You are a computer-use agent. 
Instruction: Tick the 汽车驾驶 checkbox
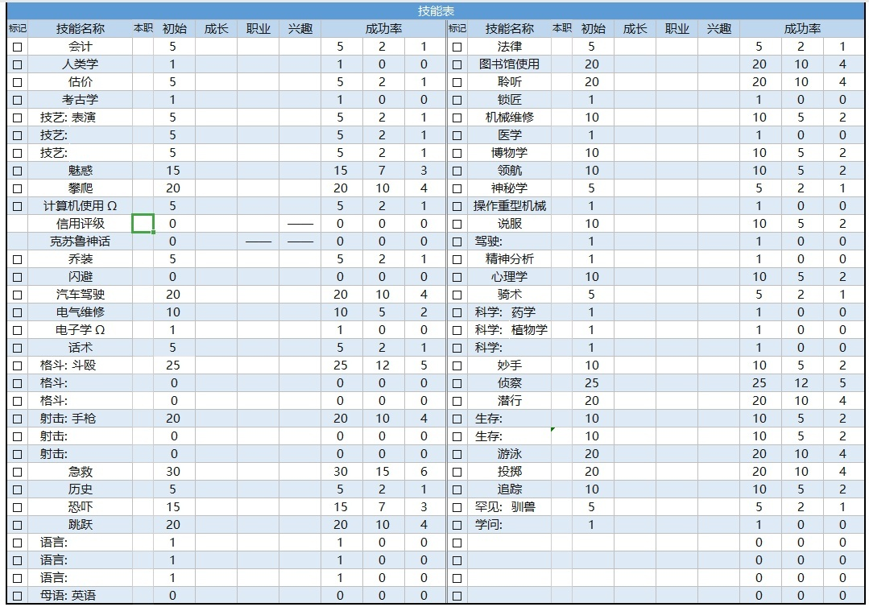click(17, 295)
